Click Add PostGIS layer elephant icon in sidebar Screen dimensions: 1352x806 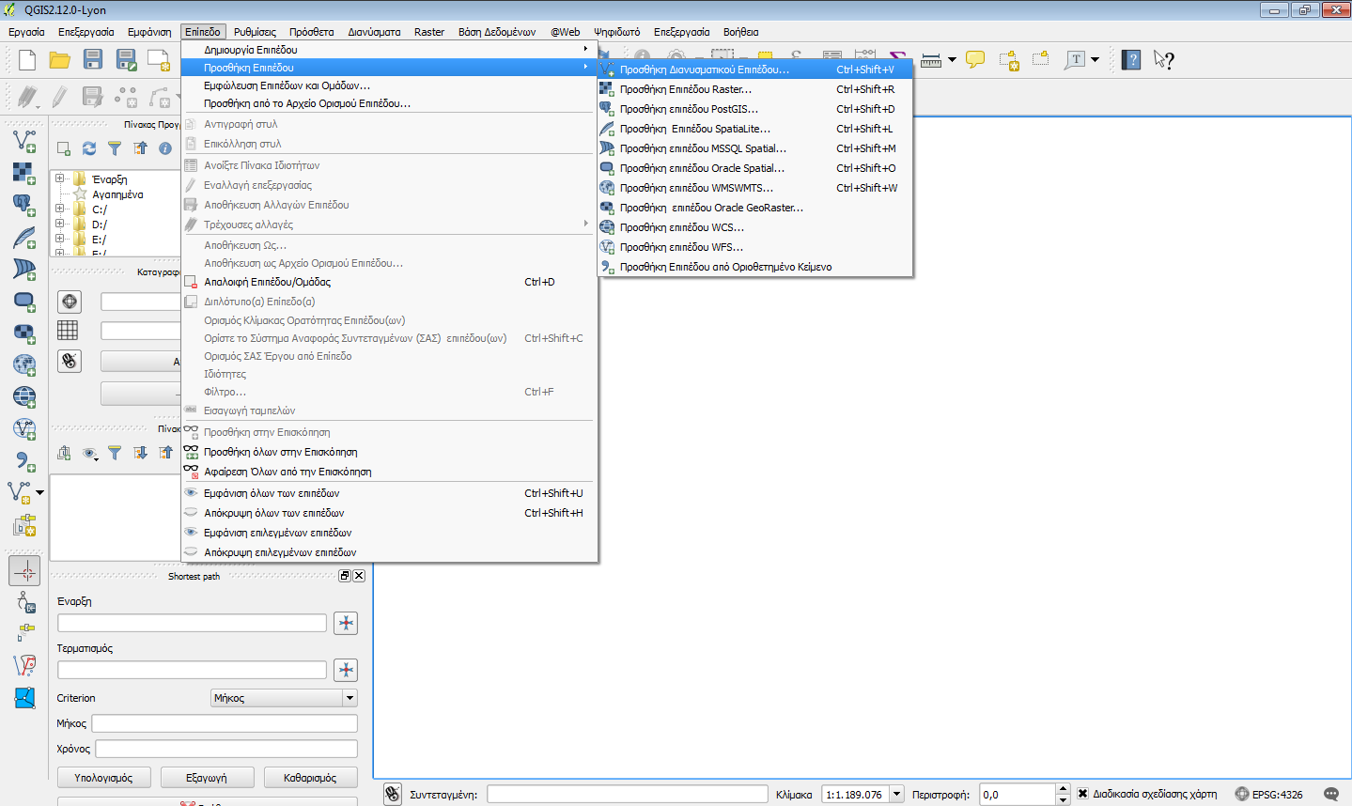point(24,204)
